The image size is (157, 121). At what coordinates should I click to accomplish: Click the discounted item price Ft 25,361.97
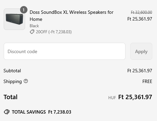[x=140, y=19]
